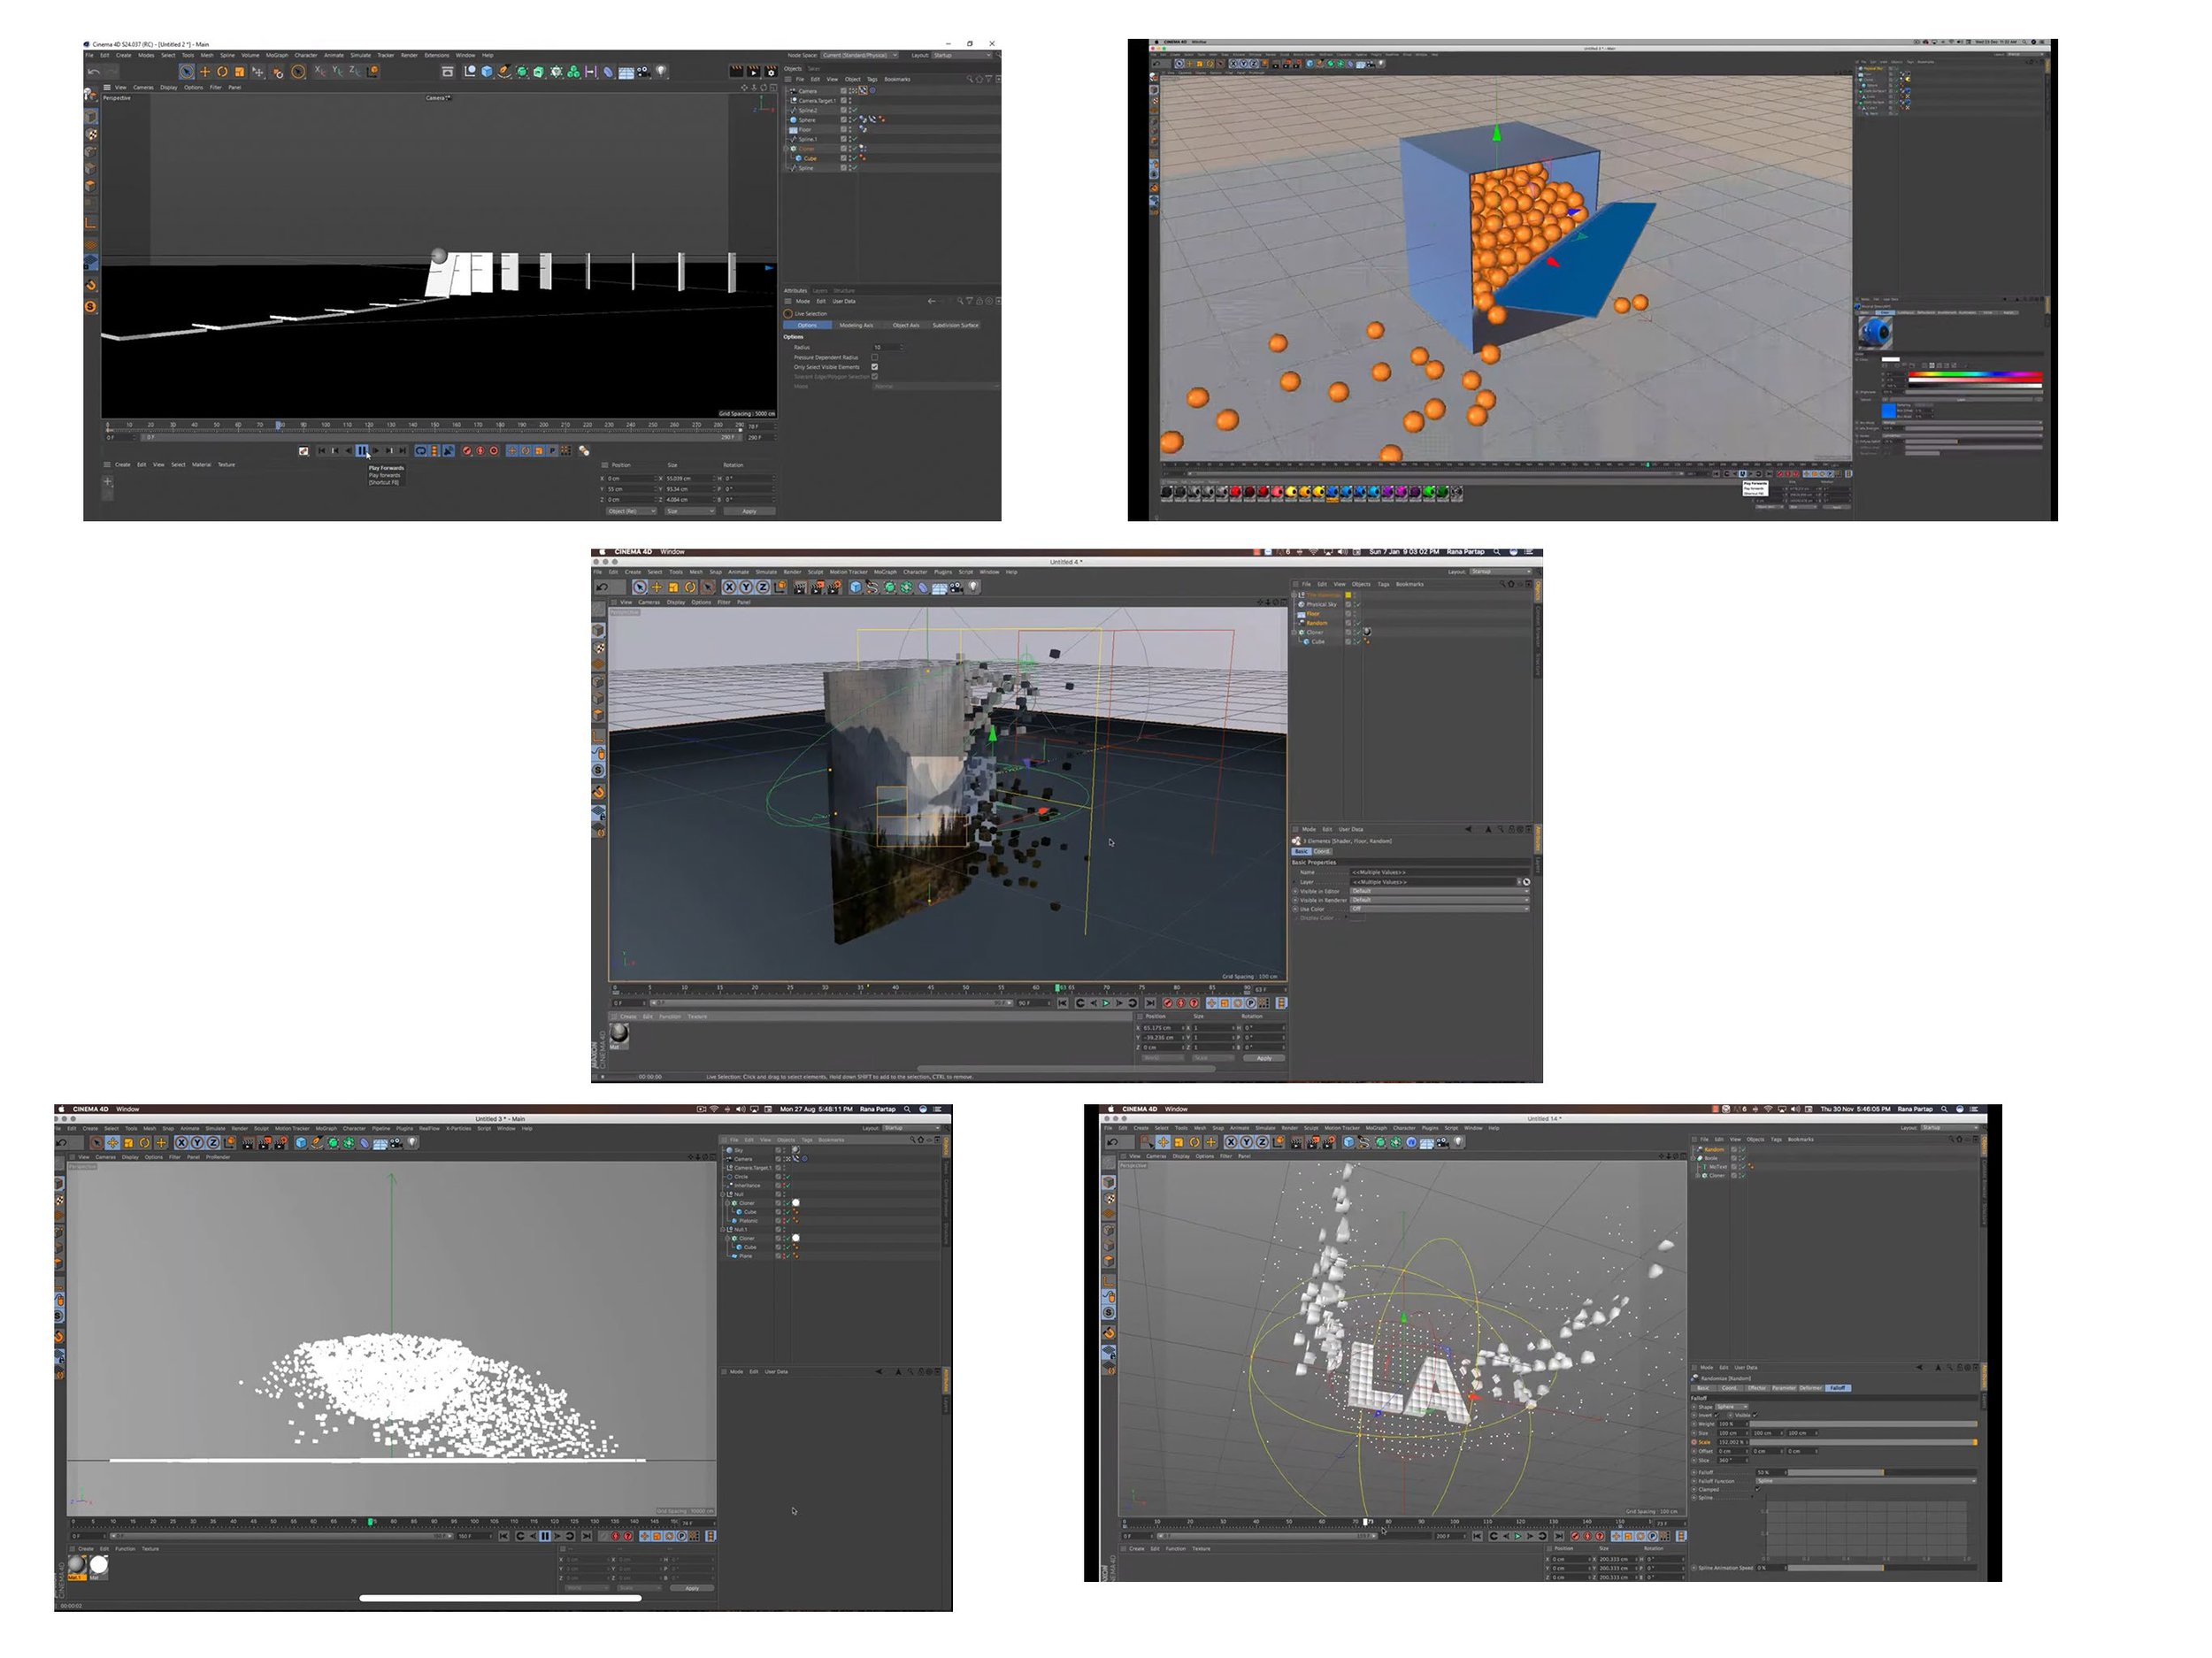Add Floor object in Untitled 4 toolbar
Screen dimensions: 2212x1658
coord(939,588)
